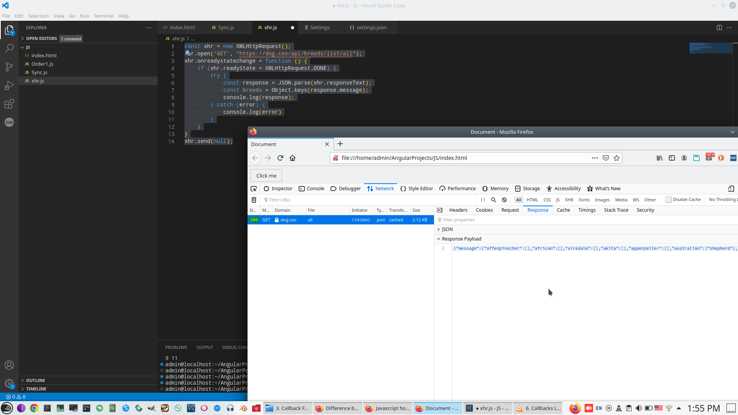This screenshot has height=415, width=738.
Task: Split the VS Code editor right
Action: point(719,28)
